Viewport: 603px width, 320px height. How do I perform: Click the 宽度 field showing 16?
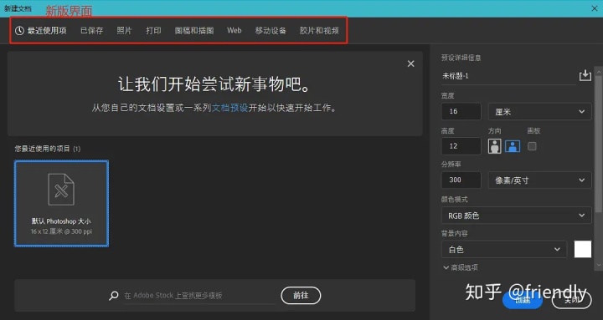(461, 112)
